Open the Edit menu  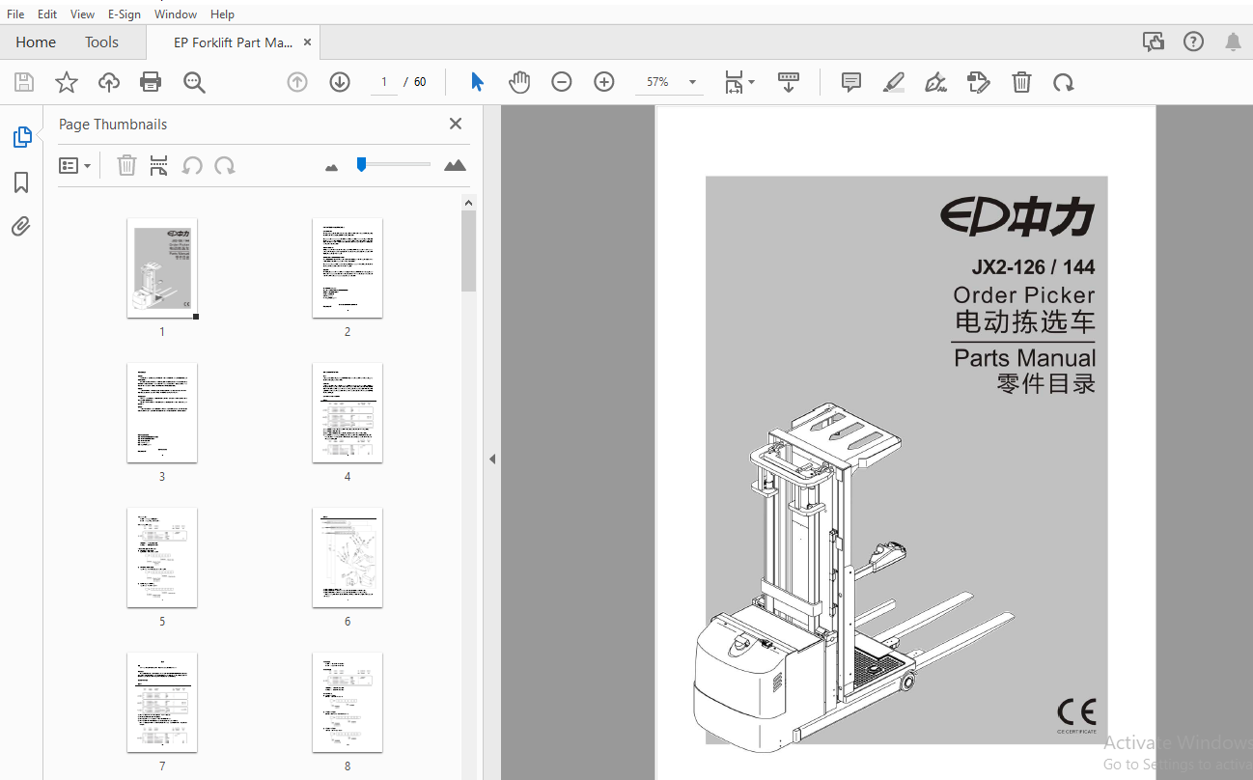click(47, 14)
